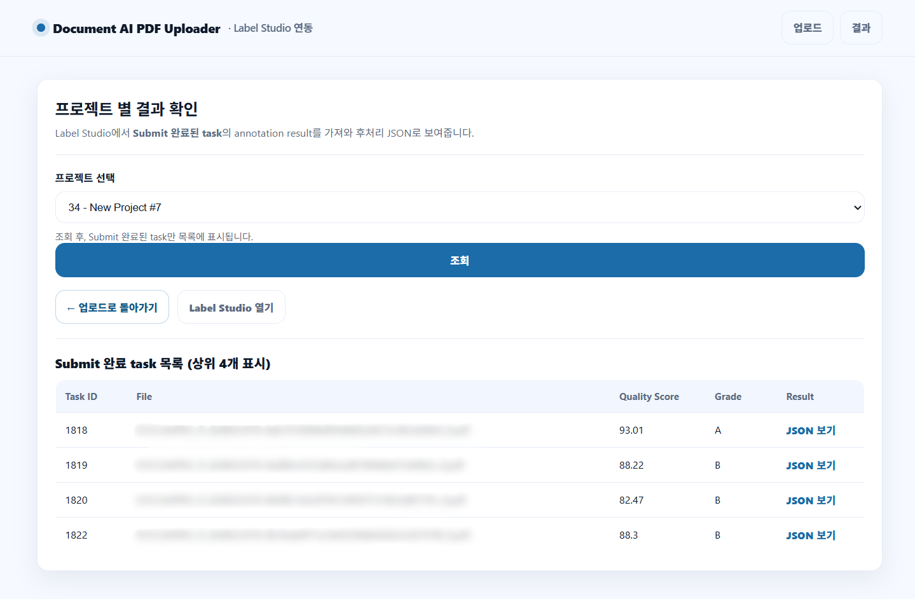Viewport: 915px width, 599px height.
Task: View JSON for task 1818
Action: (810, 430)
